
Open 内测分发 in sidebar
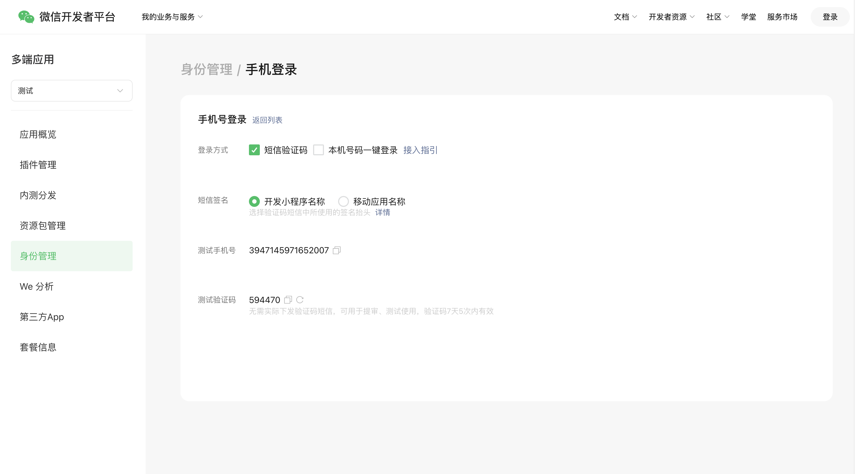72,195
